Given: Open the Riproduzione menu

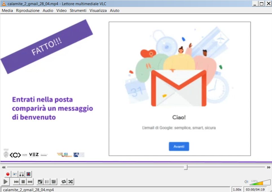Looking at the screenshot, I should click(28, 11).
